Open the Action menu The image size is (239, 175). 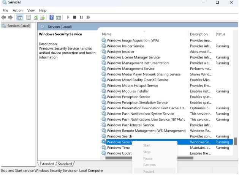[17, 11]
